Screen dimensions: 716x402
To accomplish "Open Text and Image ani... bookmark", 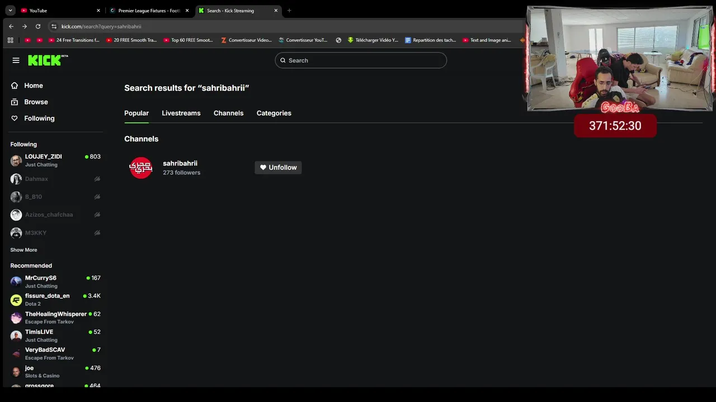I will click(487, 40).
